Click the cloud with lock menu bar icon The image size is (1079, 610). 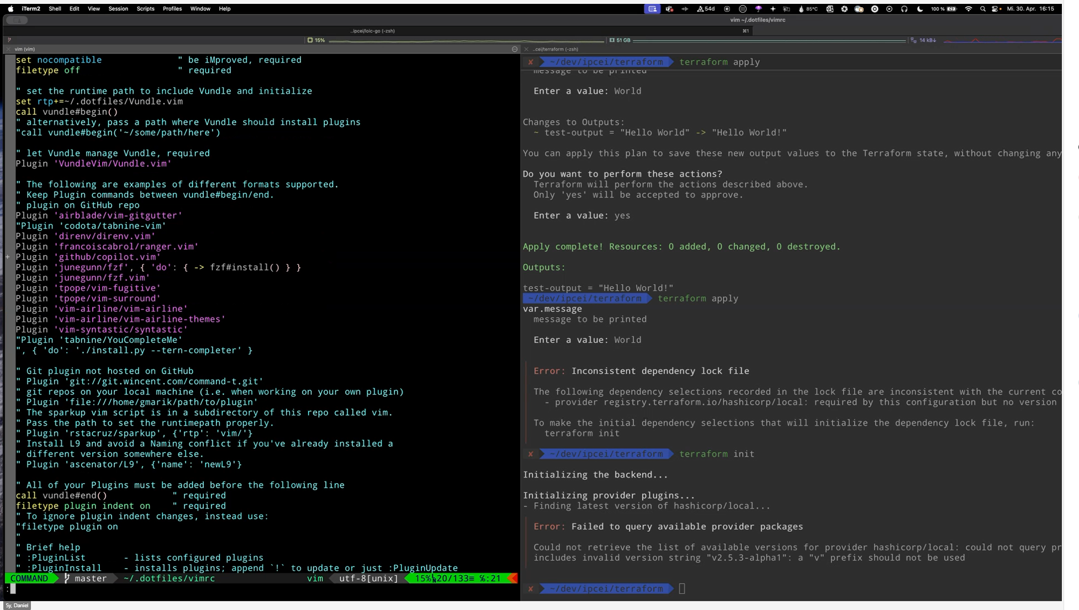(x=859, y=9)
